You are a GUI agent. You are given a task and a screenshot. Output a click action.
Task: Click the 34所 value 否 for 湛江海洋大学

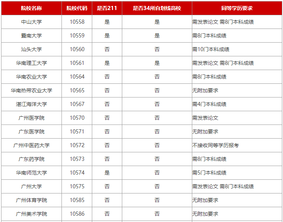[x=157, y=104]
